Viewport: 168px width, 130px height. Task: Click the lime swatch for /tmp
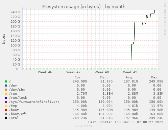tap(6, 106)
